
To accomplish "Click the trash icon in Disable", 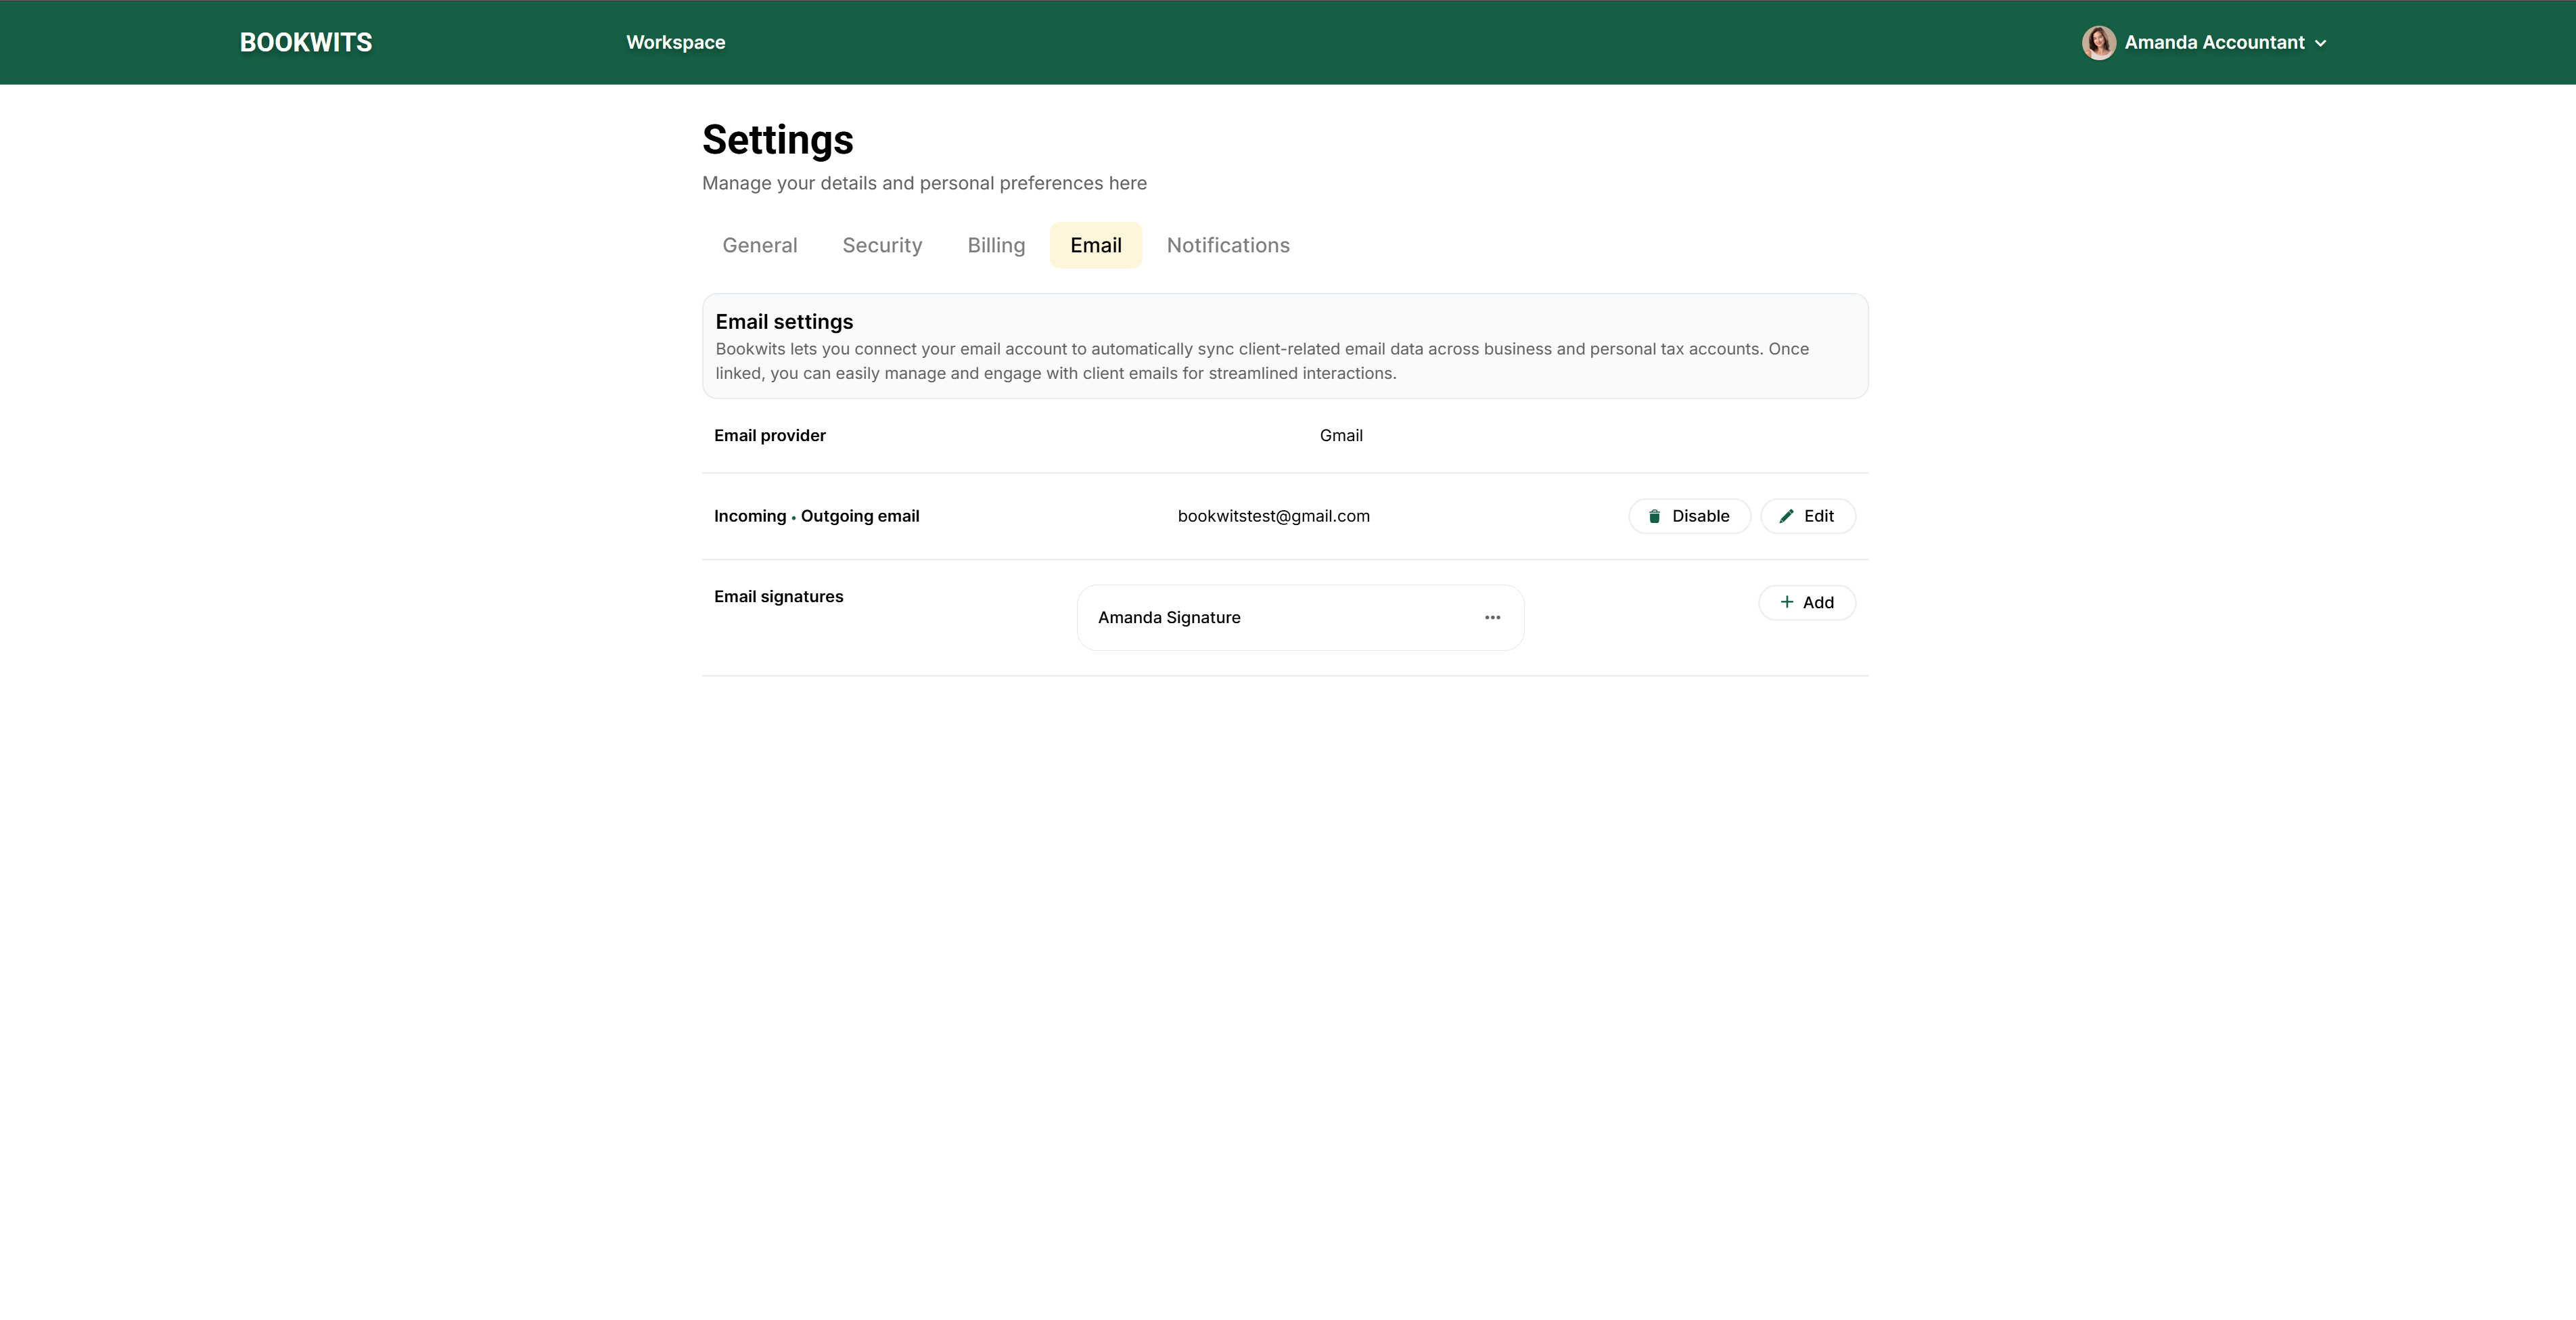I will [1654, 516].
